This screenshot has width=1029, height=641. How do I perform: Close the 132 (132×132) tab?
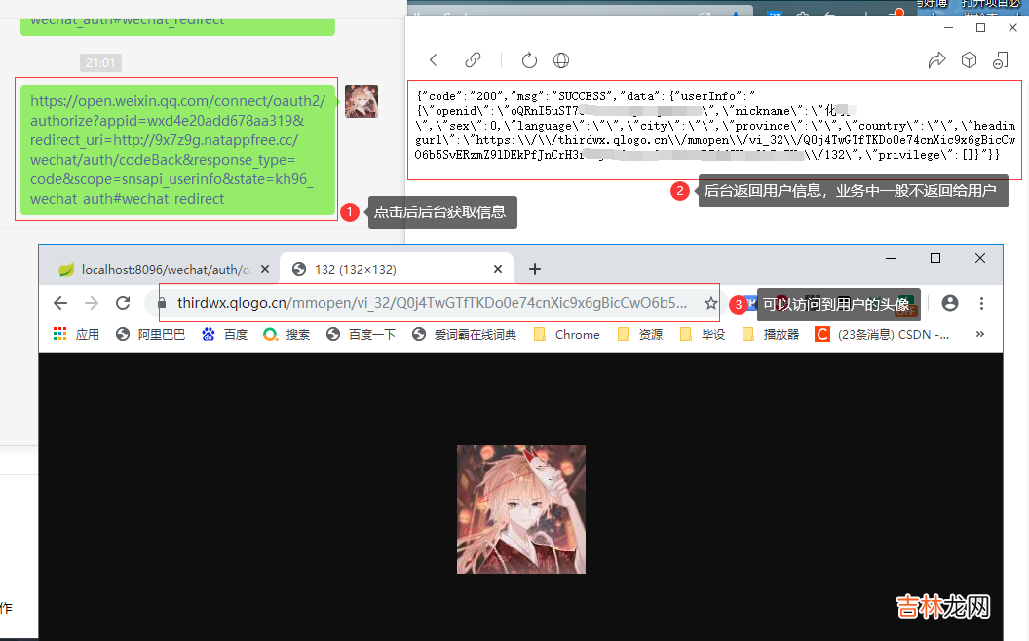coord(499,269)
